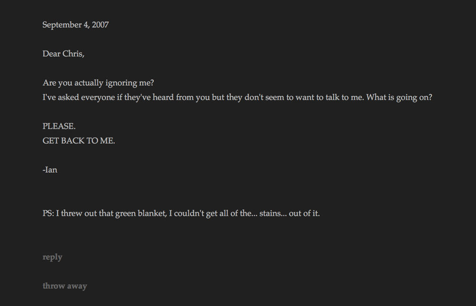Click the "-Ian" signature
This screenshot has width=476, height=306.
pos(50,170)
